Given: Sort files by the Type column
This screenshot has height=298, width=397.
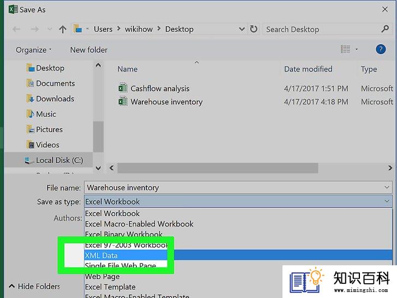Looking at the screenshot, I should coord(369,69).
